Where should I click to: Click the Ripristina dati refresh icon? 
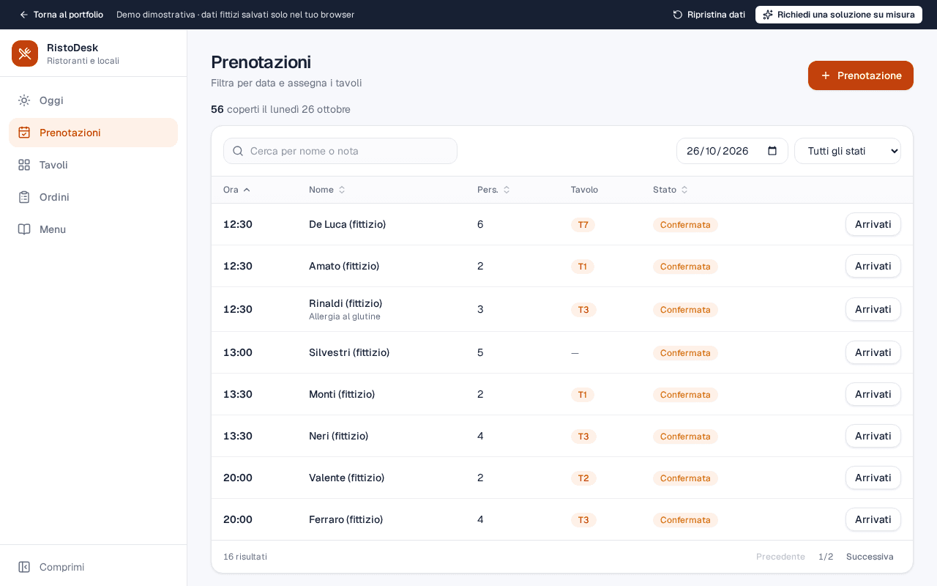coord(678,15)
